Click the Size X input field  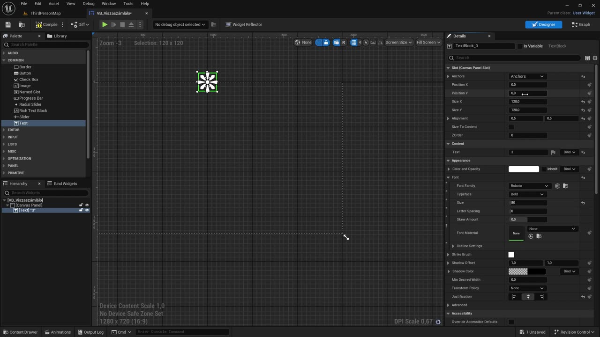(x=528, y=102)
